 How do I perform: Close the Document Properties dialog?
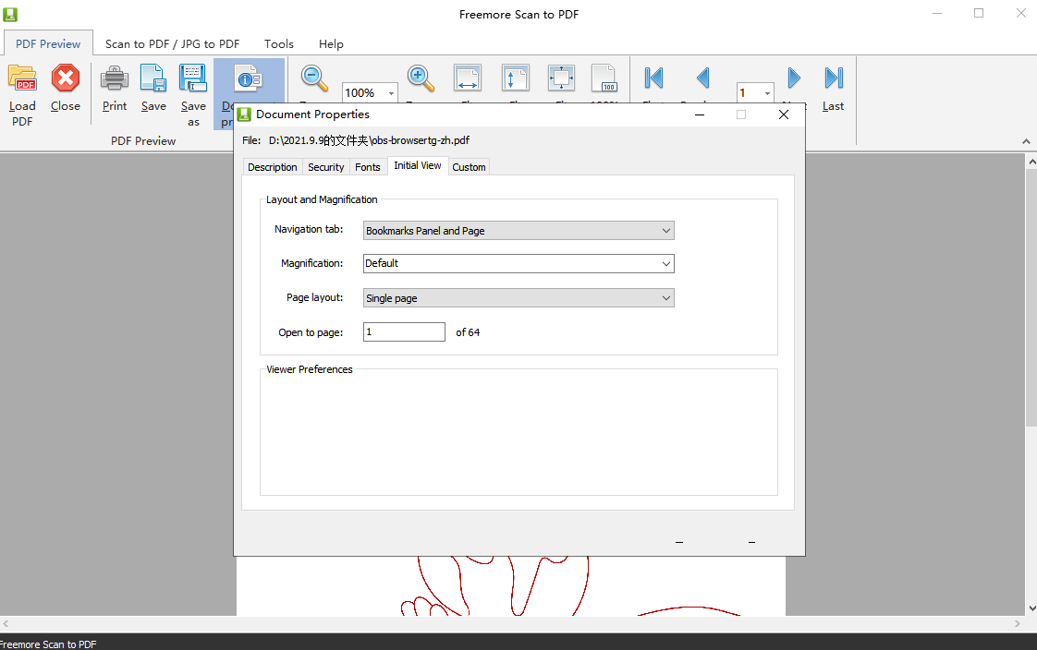(784, 114)
